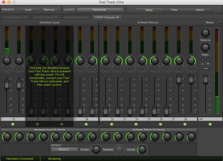Open the Effect type dropdown showing Room 2

[64, 149]
